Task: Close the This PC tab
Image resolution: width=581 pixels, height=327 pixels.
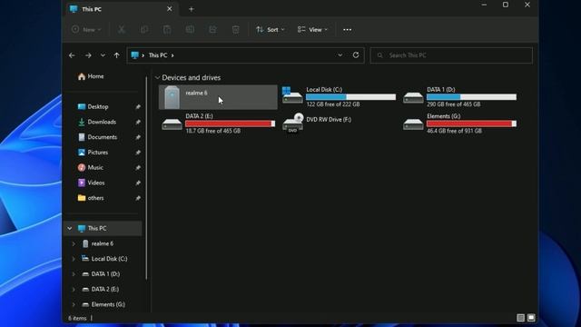Action: click(170, 9)
